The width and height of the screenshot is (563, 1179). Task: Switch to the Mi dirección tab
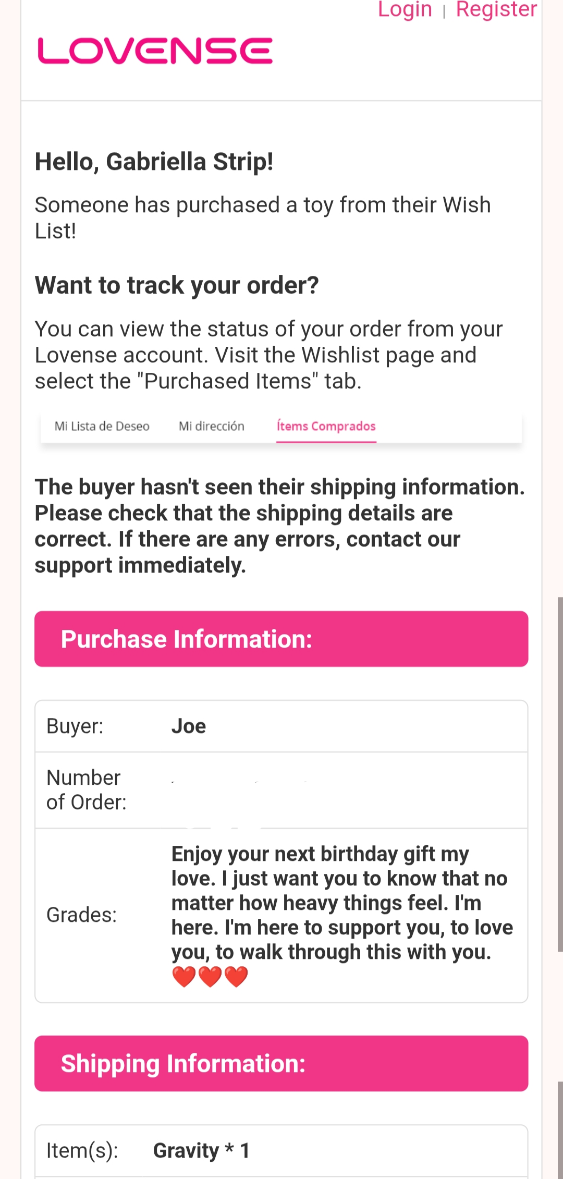coord(211,426)
